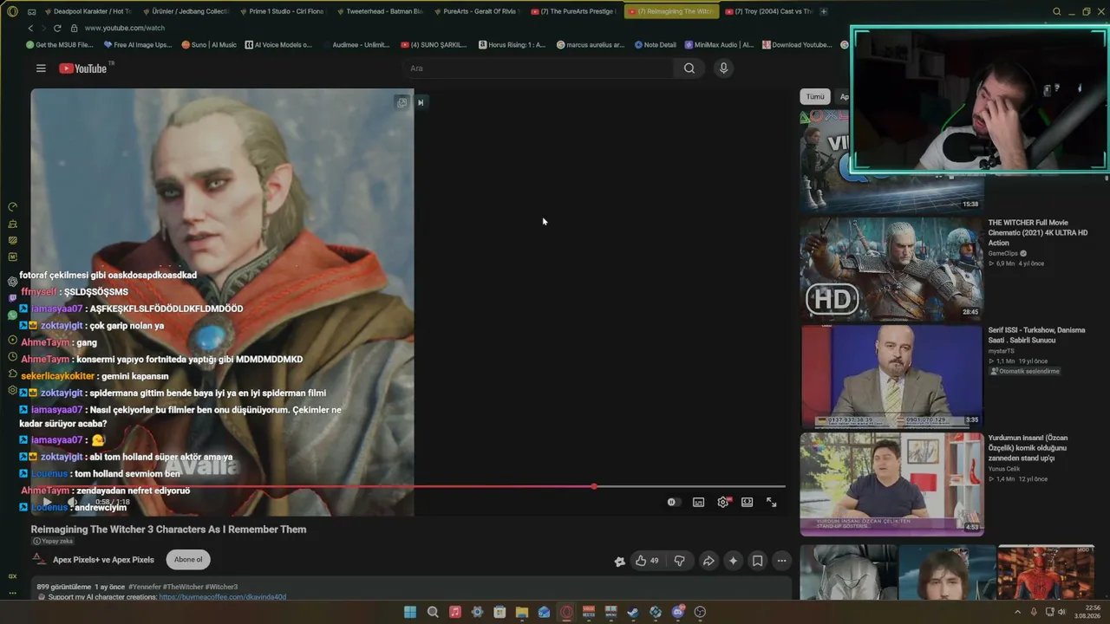The width and height of the screenshot is (1110, 624).
Task: Open the YouTube guide hamburger menu
Action: (41, 68)
